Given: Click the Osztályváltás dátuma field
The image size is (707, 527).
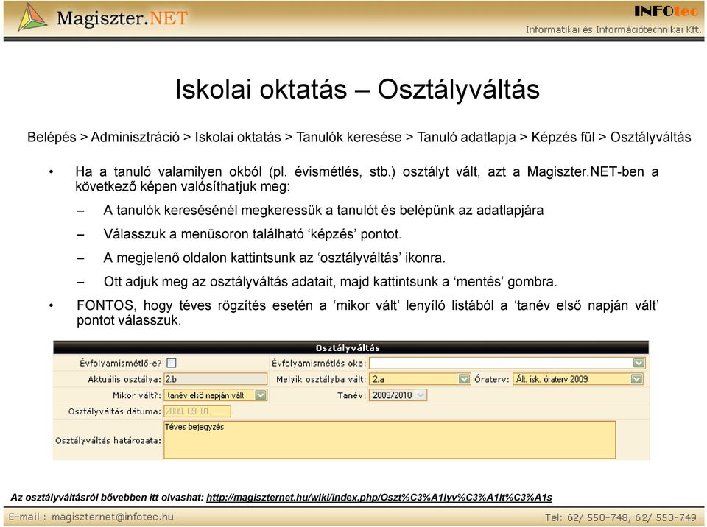Looking at the screenshot, I should pos(197,411).
